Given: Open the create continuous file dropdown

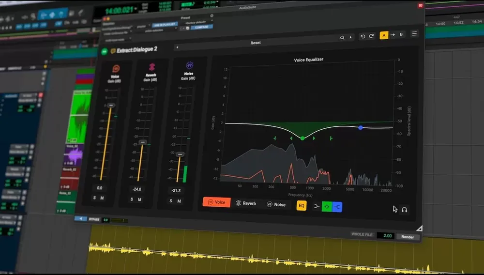Looking at the screenshot, I should click(117, 33).
